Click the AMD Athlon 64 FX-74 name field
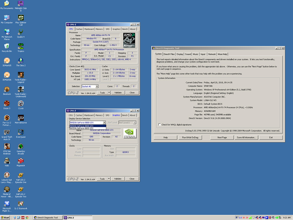The height and width of the screenshot is (220, 293). point(100,35)
